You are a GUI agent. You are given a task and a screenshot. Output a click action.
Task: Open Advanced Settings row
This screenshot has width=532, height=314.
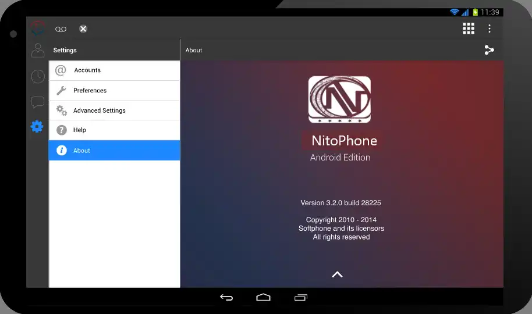tap(114, 110)
